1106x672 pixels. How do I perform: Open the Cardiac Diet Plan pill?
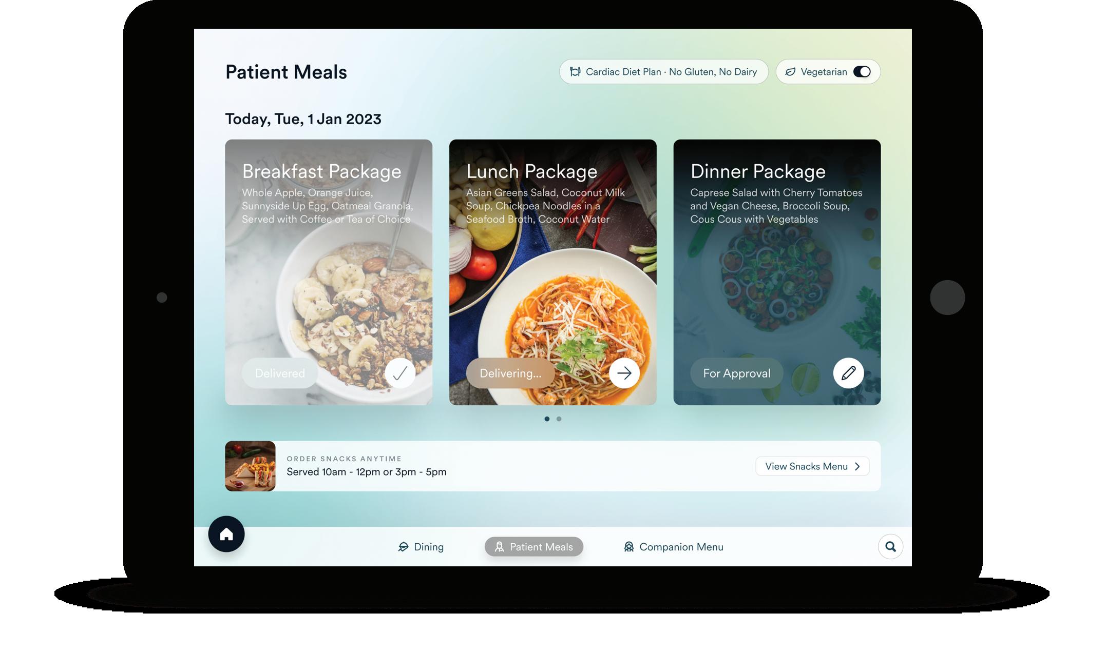click(x=663, y=72)
